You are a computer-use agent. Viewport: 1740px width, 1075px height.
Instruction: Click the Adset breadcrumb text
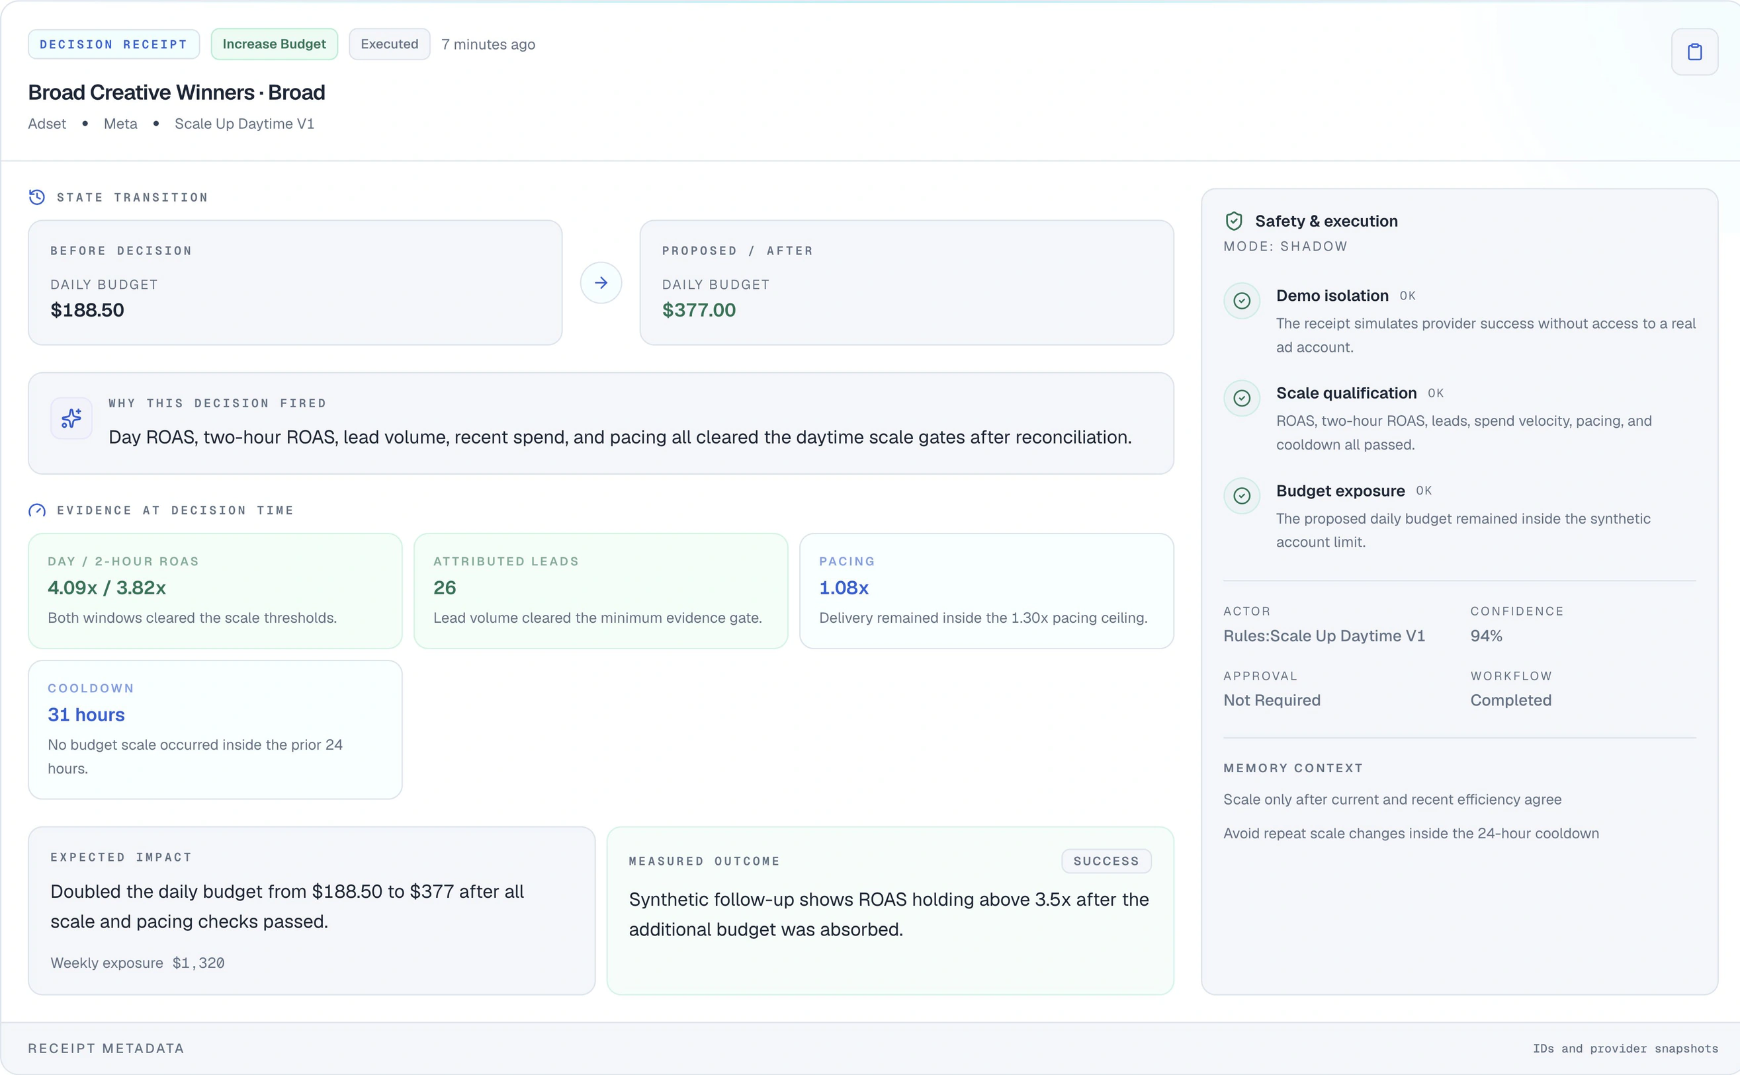pos(47,124)
